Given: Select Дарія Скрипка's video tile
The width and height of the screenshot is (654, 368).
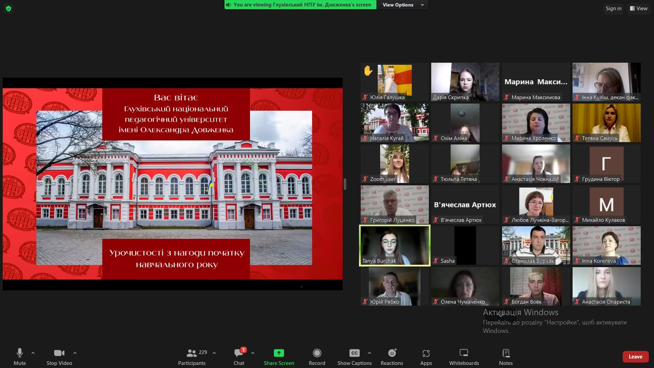Looking at the screenshot, I should pyautogui.click(x=465, y=82).
